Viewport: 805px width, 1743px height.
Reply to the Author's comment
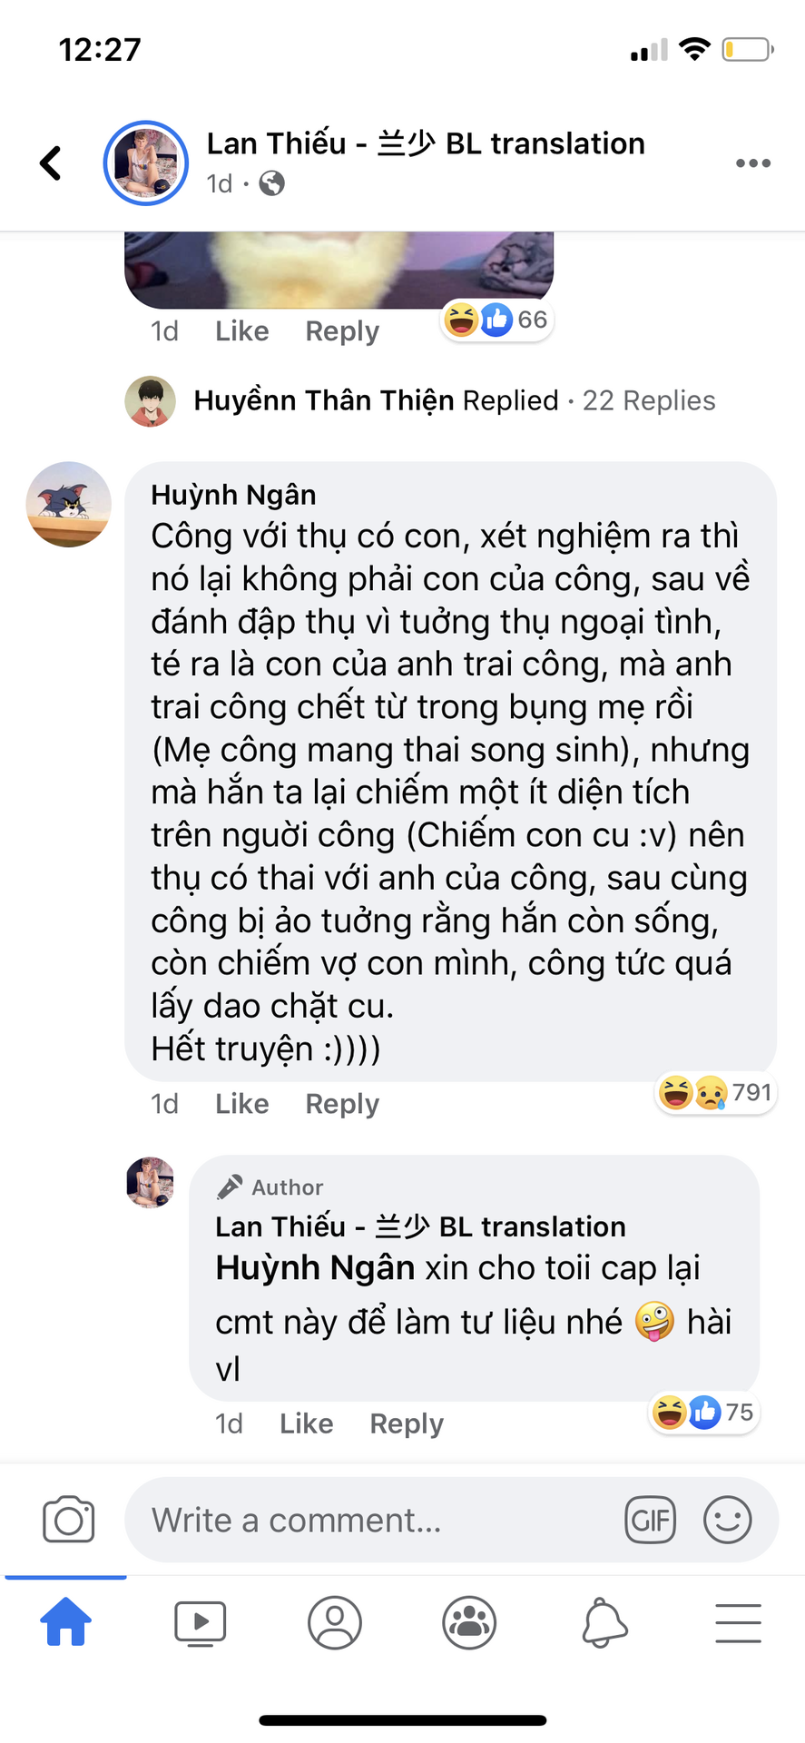[407, 1423]
